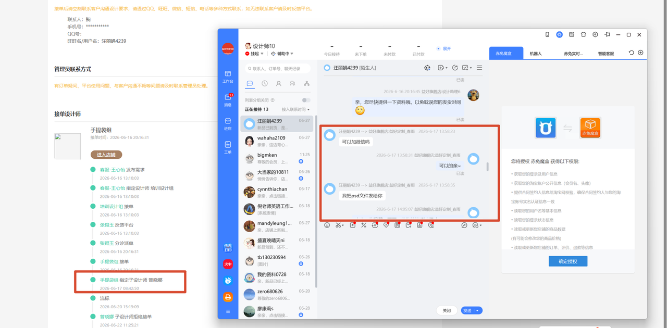Select wahaha2109 in the contact list
The height and width of the screenshot is (328, 667).
coord(277,141)
